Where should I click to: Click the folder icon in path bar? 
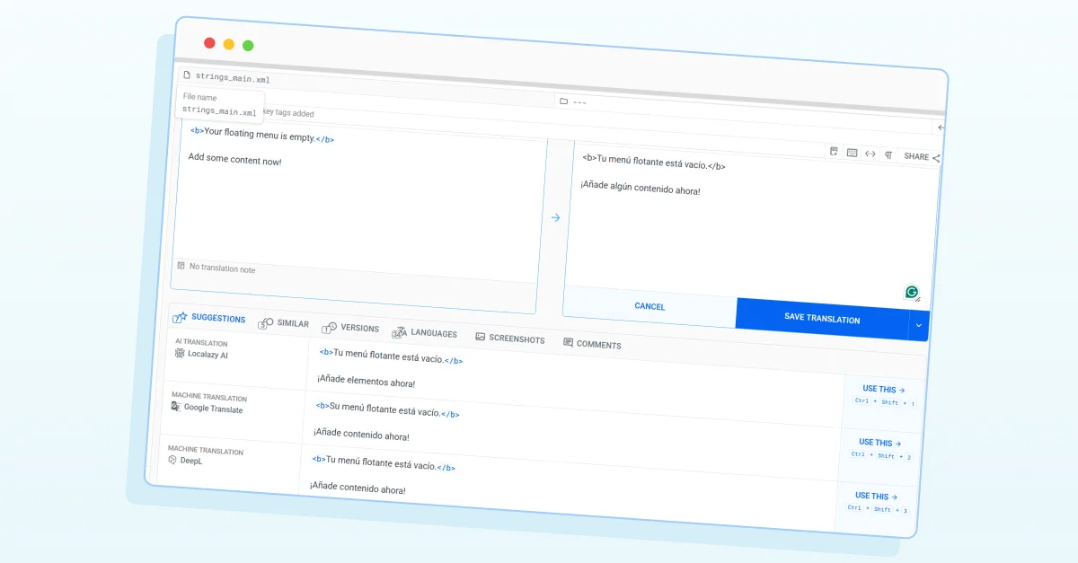point(563,101)
